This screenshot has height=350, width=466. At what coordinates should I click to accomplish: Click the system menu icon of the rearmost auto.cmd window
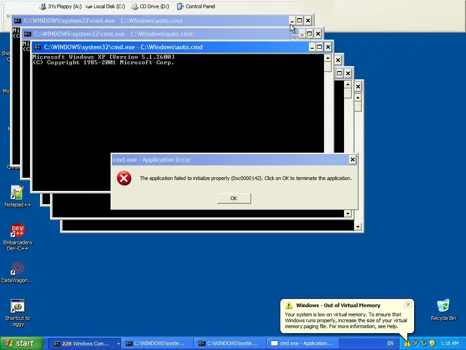(18, 21)
